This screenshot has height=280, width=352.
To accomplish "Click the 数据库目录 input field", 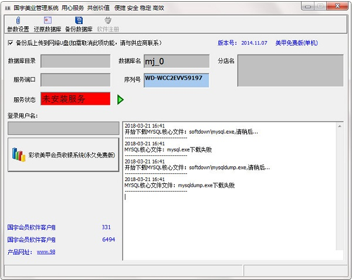I will pyautogui.click(x=76, y=61).
